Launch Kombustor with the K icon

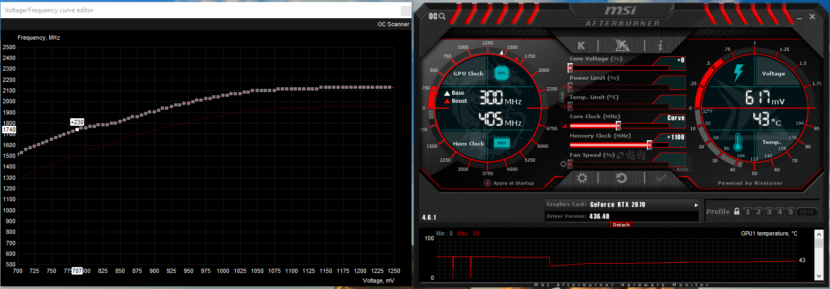(581, 45)
